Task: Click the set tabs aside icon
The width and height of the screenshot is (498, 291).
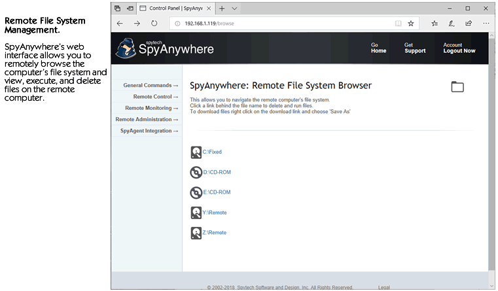Action: pos(130,9)
